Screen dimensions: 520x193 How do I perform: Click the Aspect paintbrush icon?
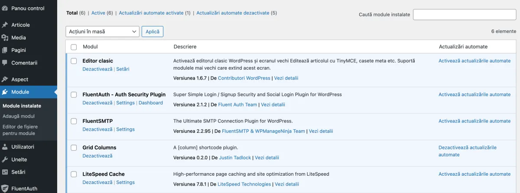point(5,79)
